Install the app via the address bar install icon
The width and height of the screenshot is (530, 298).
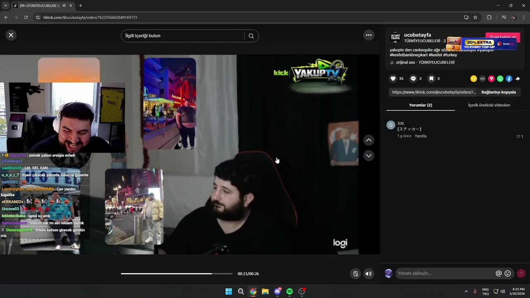[x=466, y=17]
